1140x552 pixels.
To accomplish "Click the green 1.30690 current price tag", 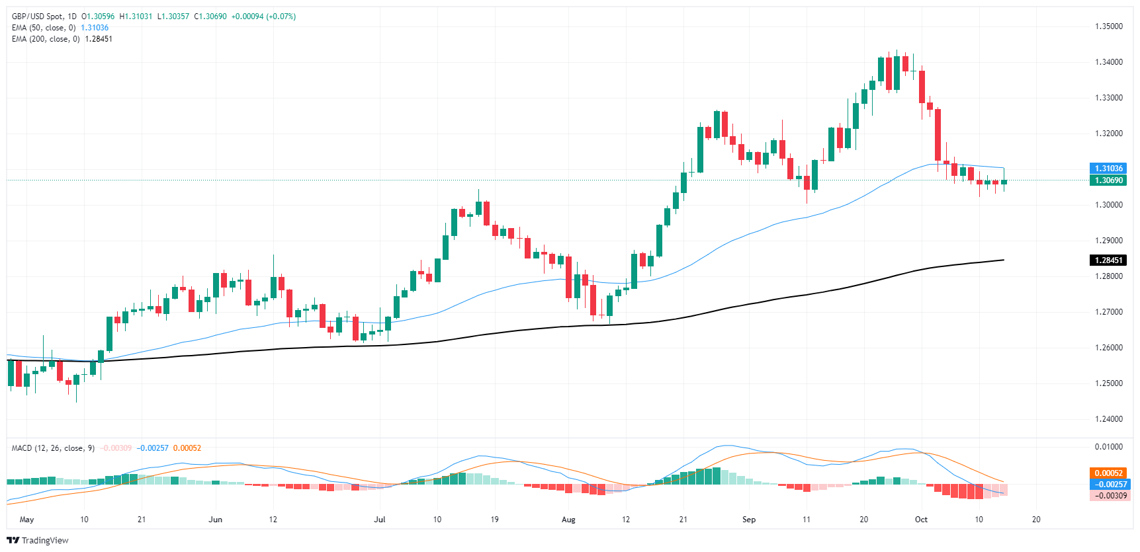I will [1108, 180].
